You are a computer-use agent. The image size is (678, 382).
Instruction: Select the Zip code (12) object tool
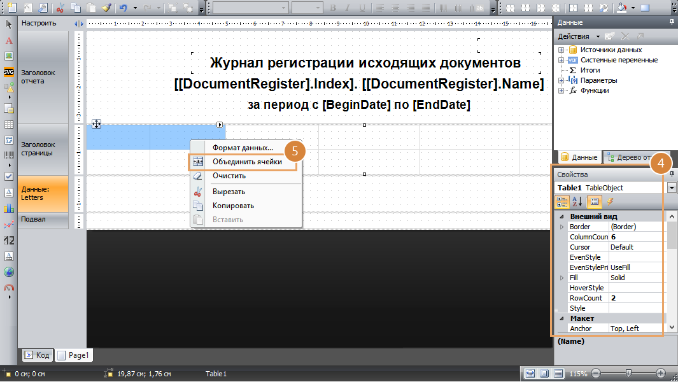point(9,241)
